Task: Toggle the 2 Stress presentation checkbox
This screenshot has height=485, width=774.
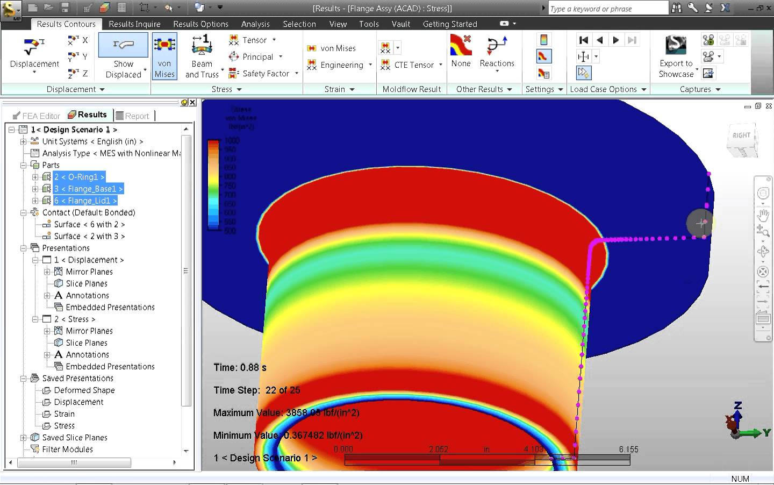Action: [47, 319]
